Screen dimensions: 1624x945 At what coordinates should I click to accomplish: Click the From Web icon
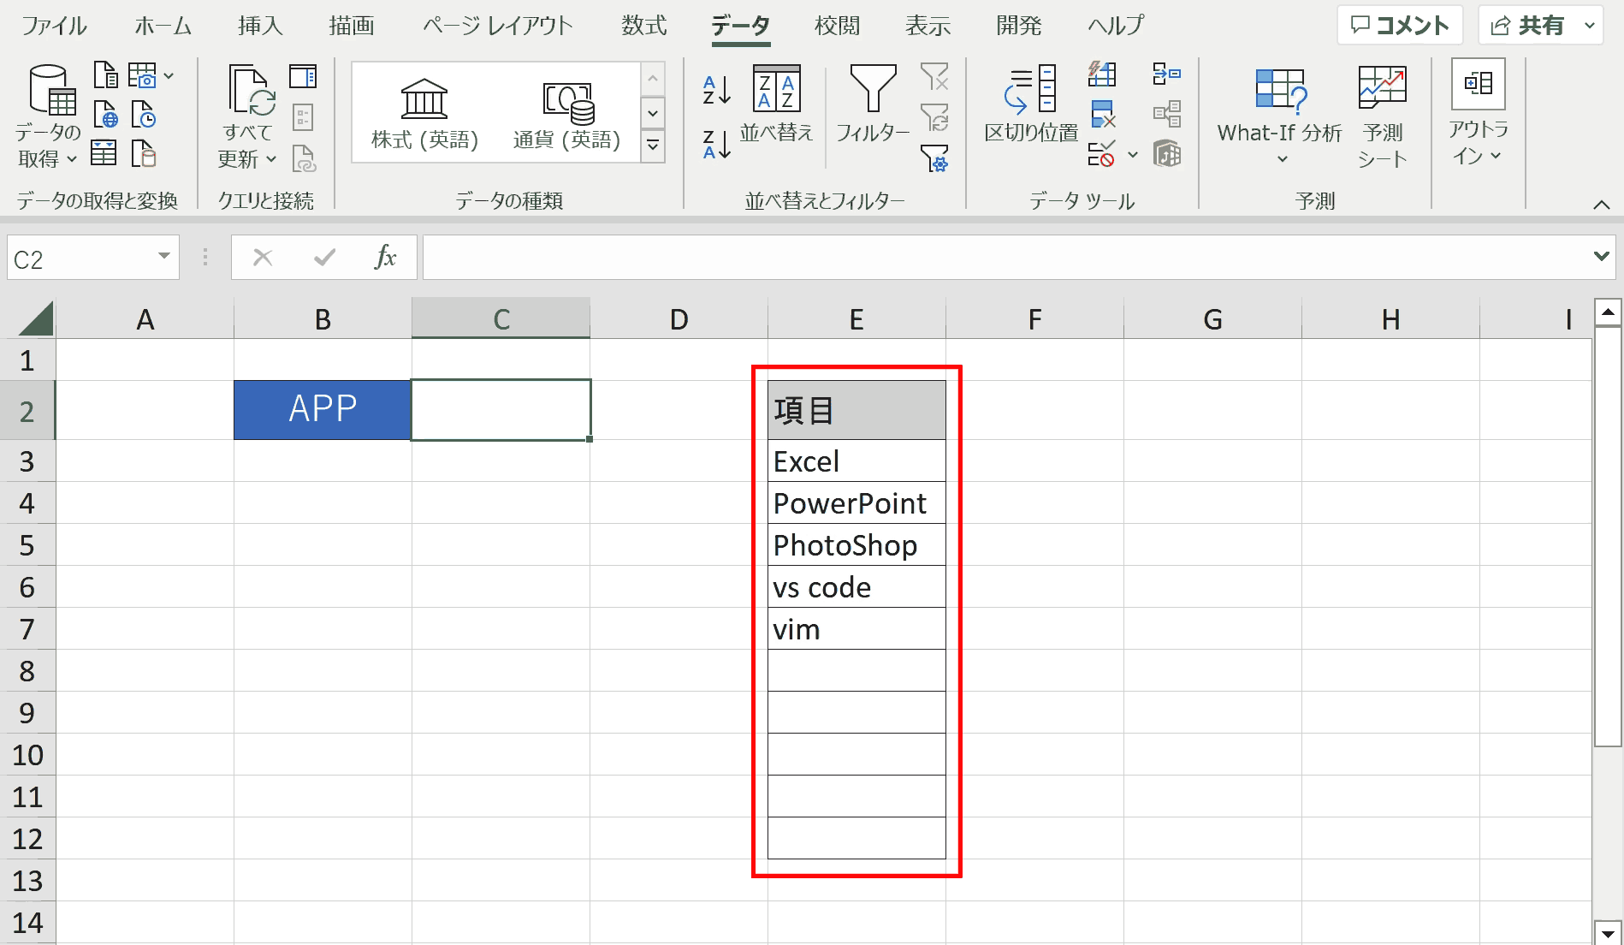[x=105, y=114]
